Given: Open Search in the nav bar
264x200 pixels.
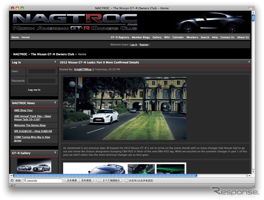Looking at the screenshot, I should coord(205,37).
